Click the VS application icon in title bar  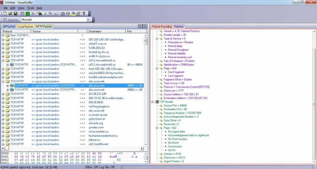2,3
